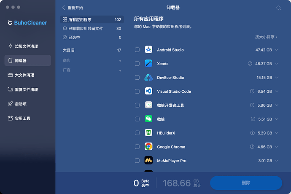Open 实用工具 in sidebar
This screenshot has width=291, height=194.
click(28, 118)
